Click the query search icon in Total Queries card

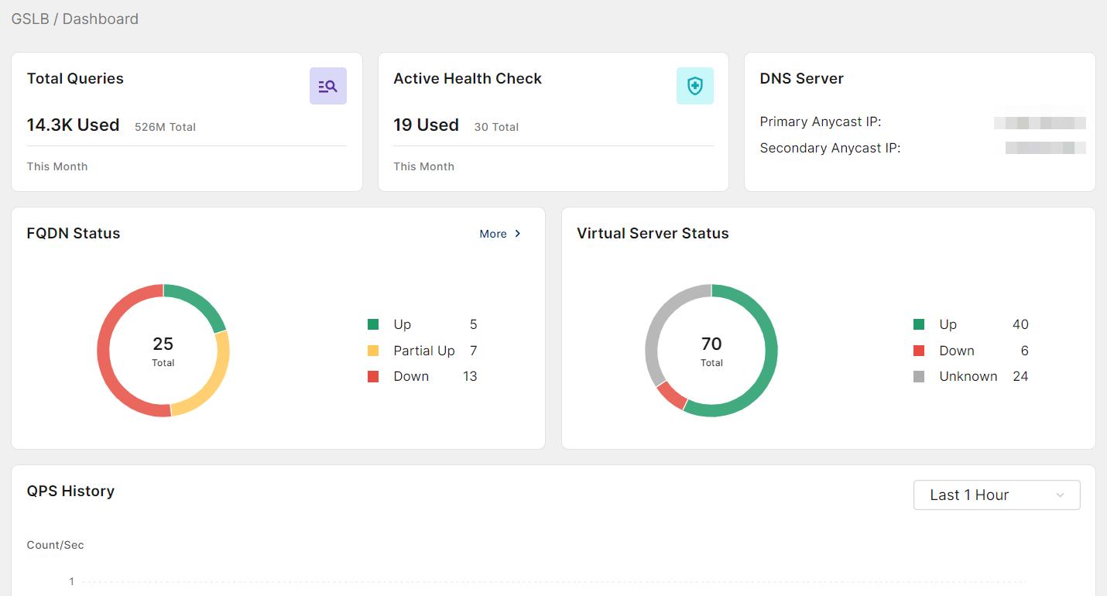point(328,85)
